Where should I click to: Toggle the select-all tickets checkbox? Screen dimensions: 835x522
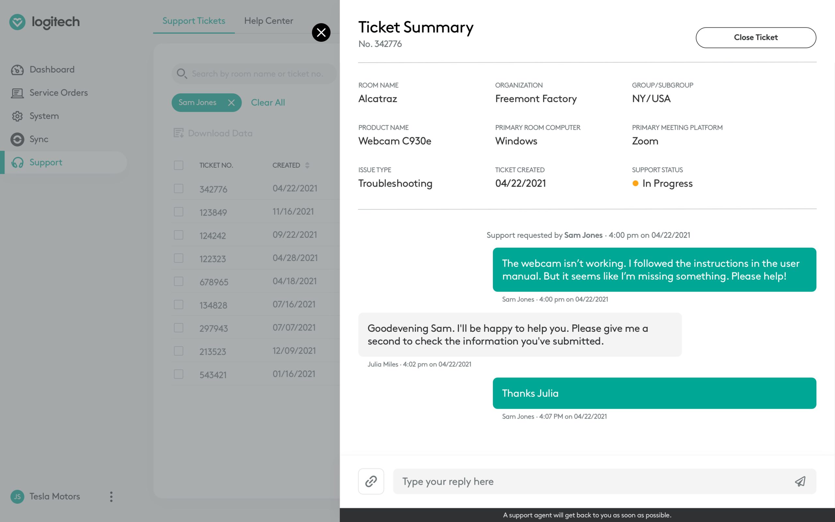coord(178,165)
